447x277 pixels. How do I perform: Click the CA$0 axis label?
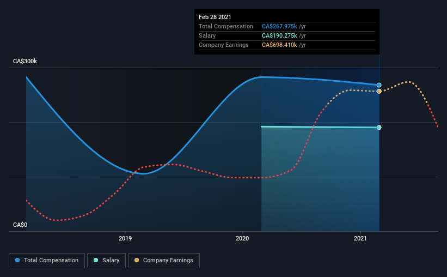tap(20, 225)
